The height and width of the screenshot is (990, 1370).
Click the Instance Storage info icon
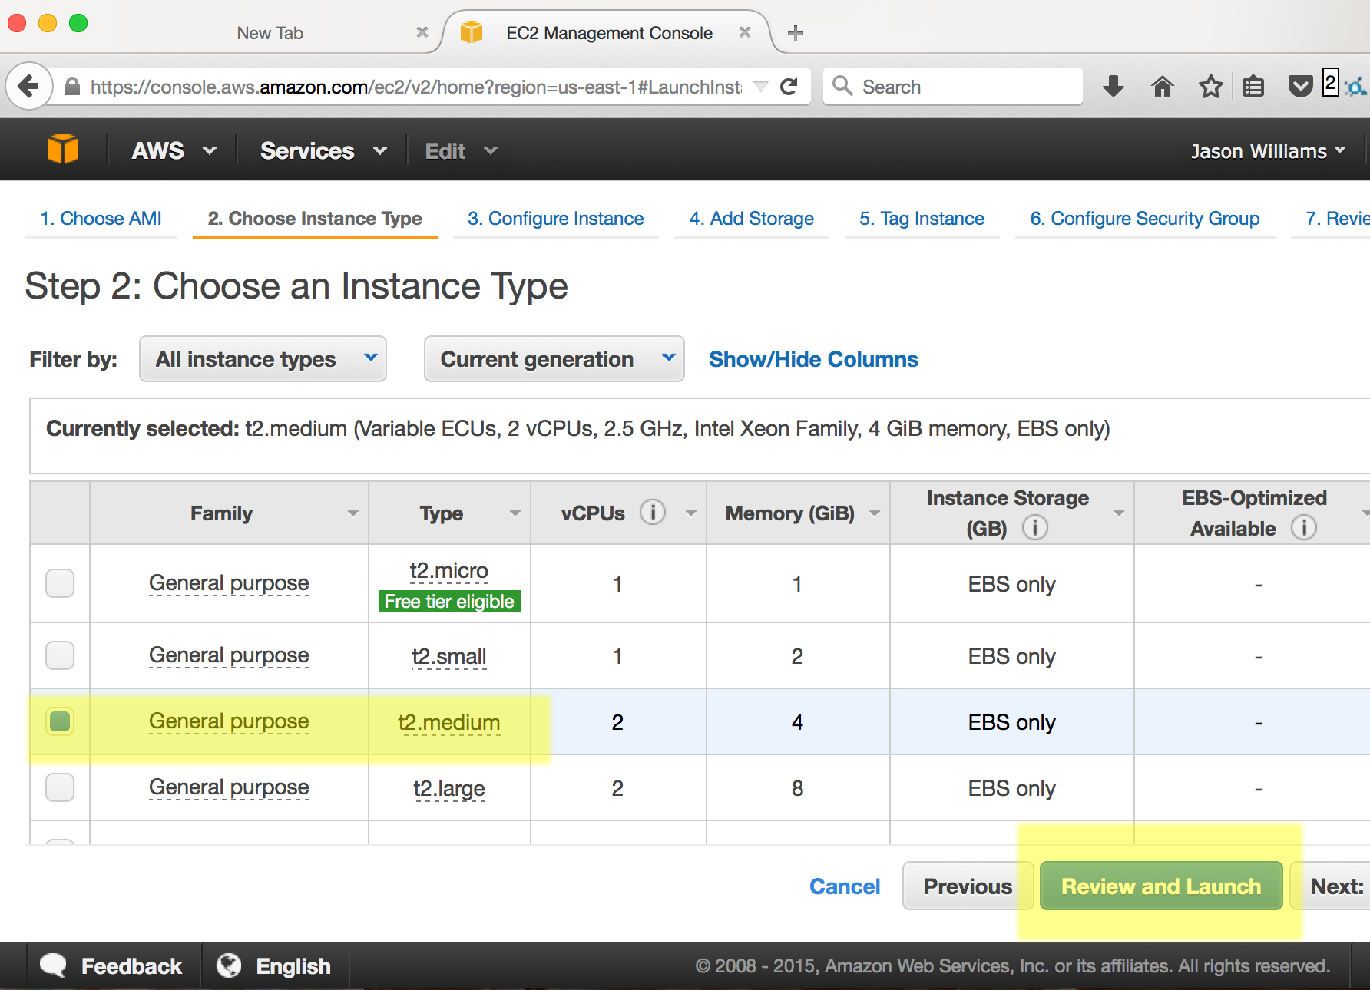[x=1034, y=528]
